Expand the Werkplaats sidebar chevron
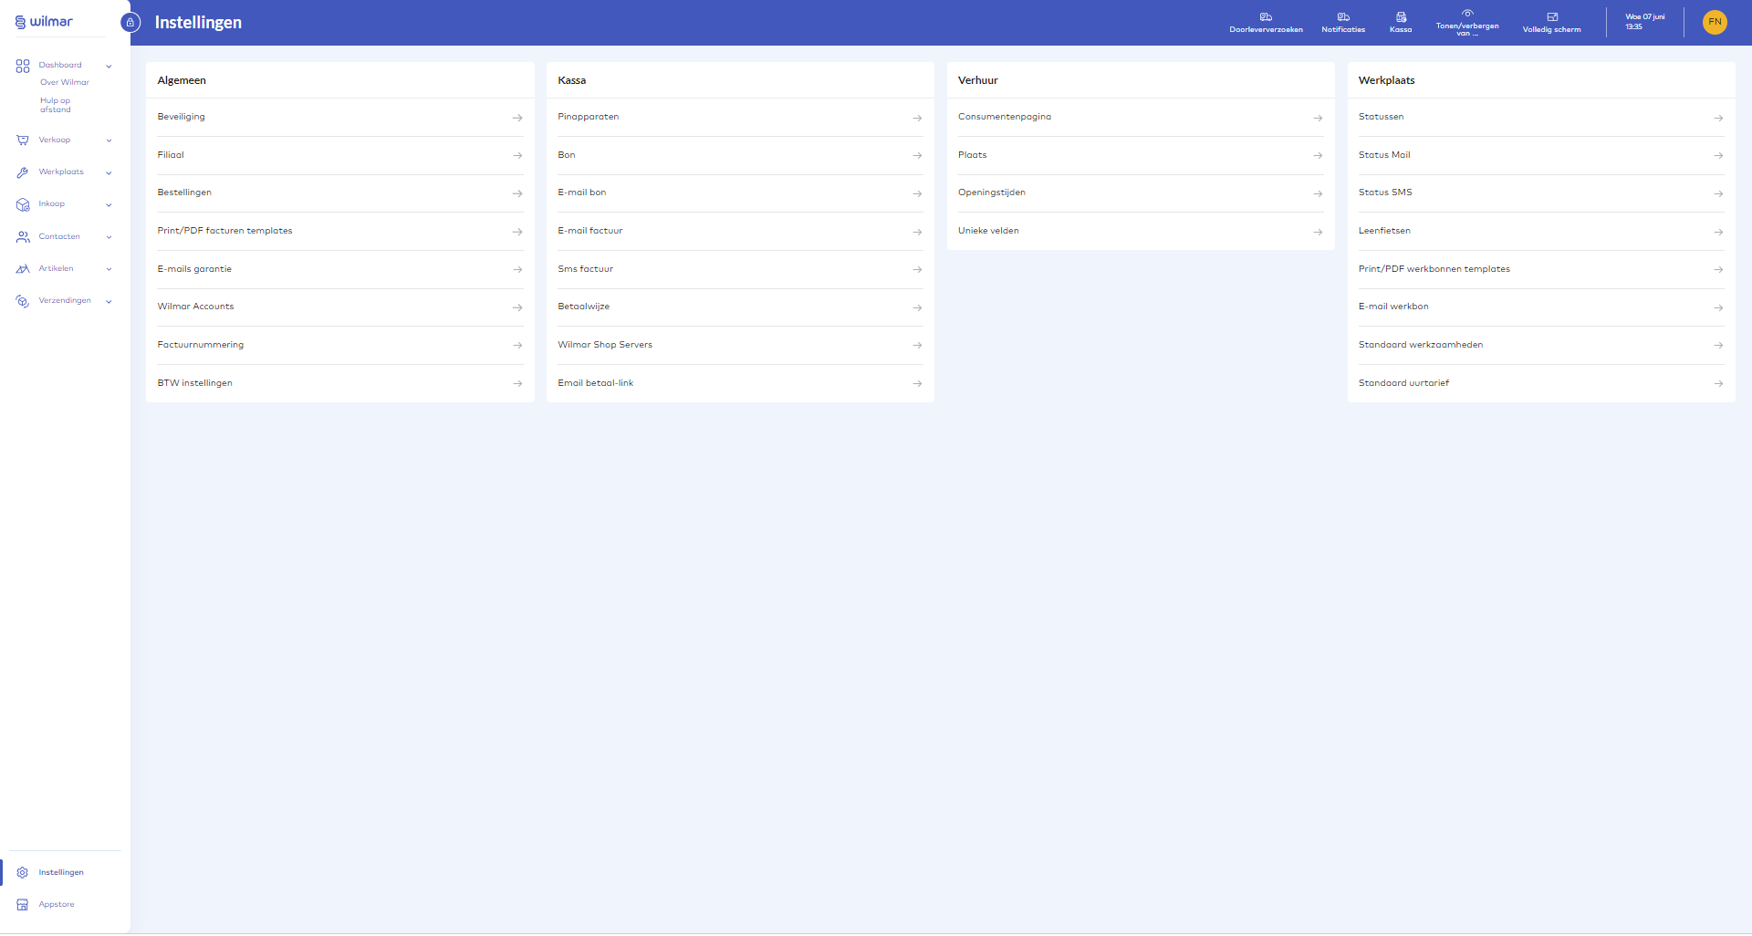Viewport: 1752px width, 936px height. click(x=109, y=172)
